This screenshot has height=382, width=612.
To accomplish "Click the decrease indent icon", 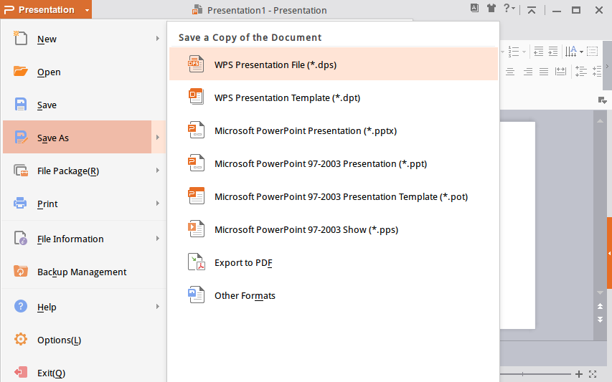I will (x=539, y=52).
